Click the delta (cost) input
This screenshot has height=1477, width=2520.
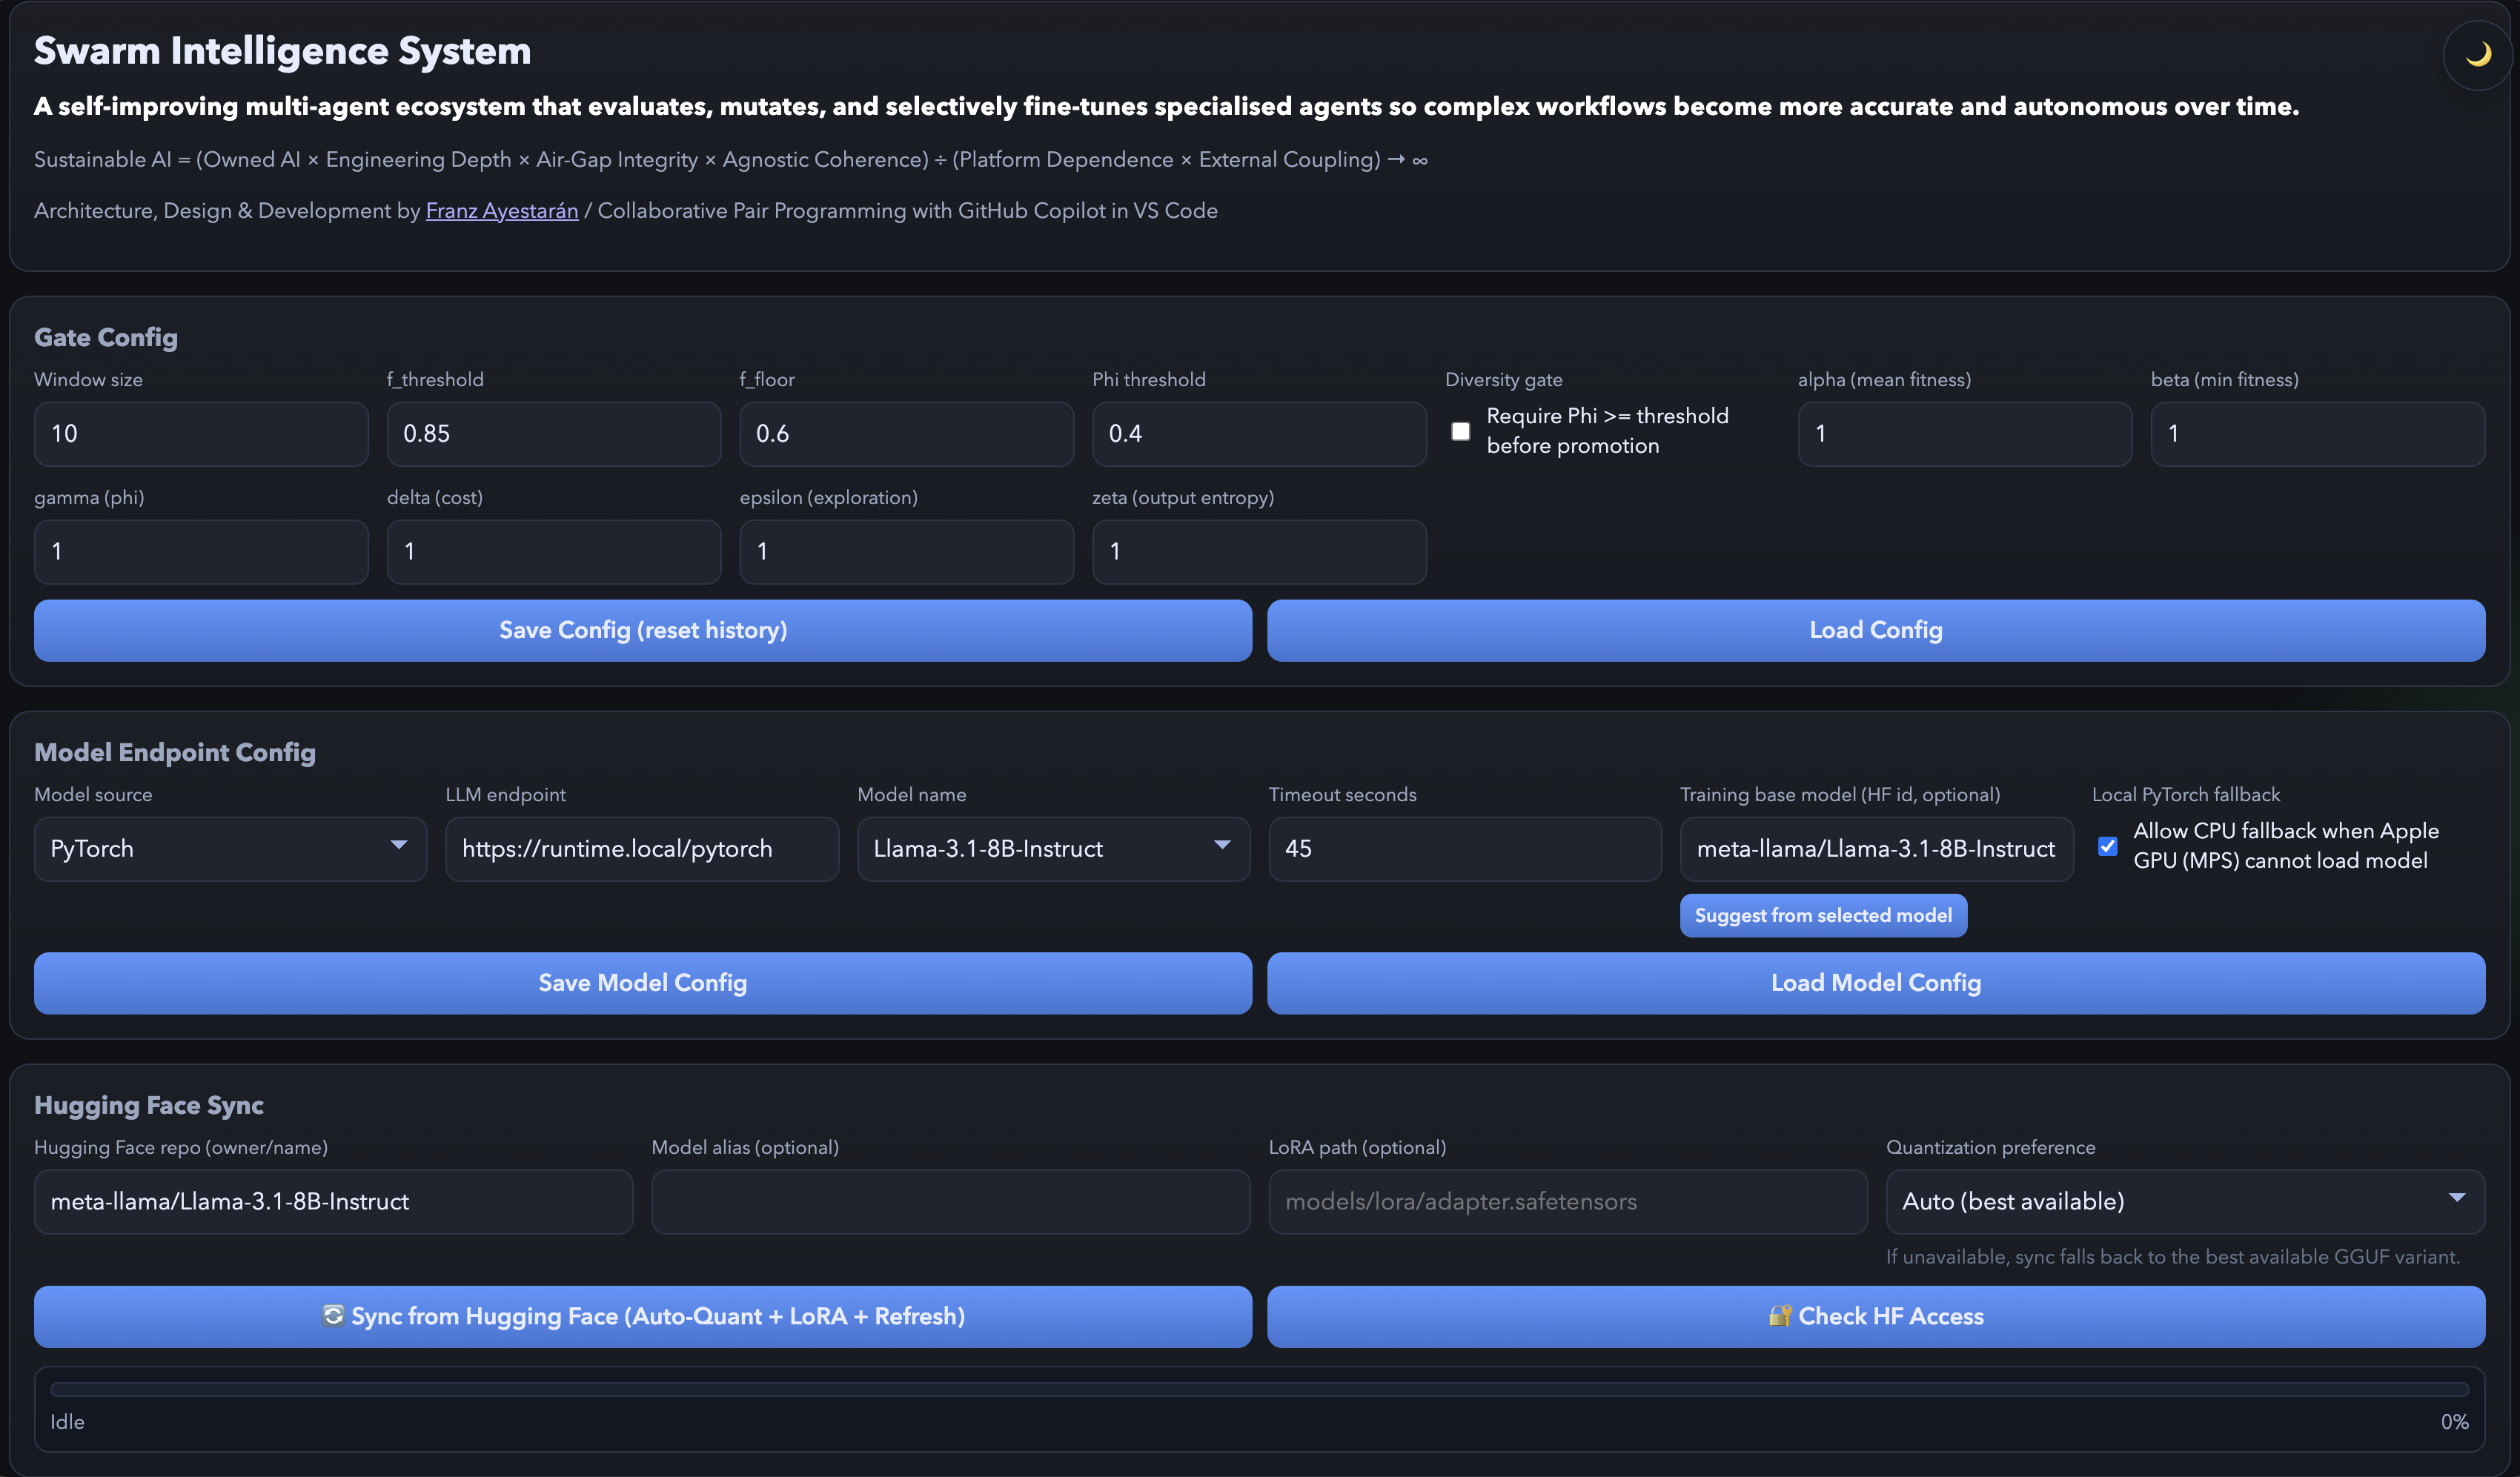pyautogui.click(x=554, y=552)
